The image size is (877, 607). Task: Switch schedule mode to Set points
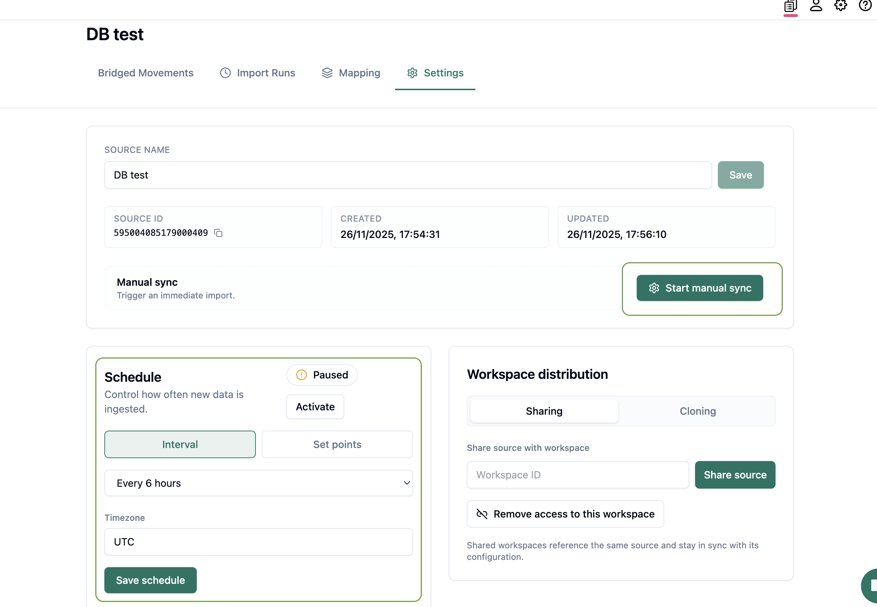[337, 444]
